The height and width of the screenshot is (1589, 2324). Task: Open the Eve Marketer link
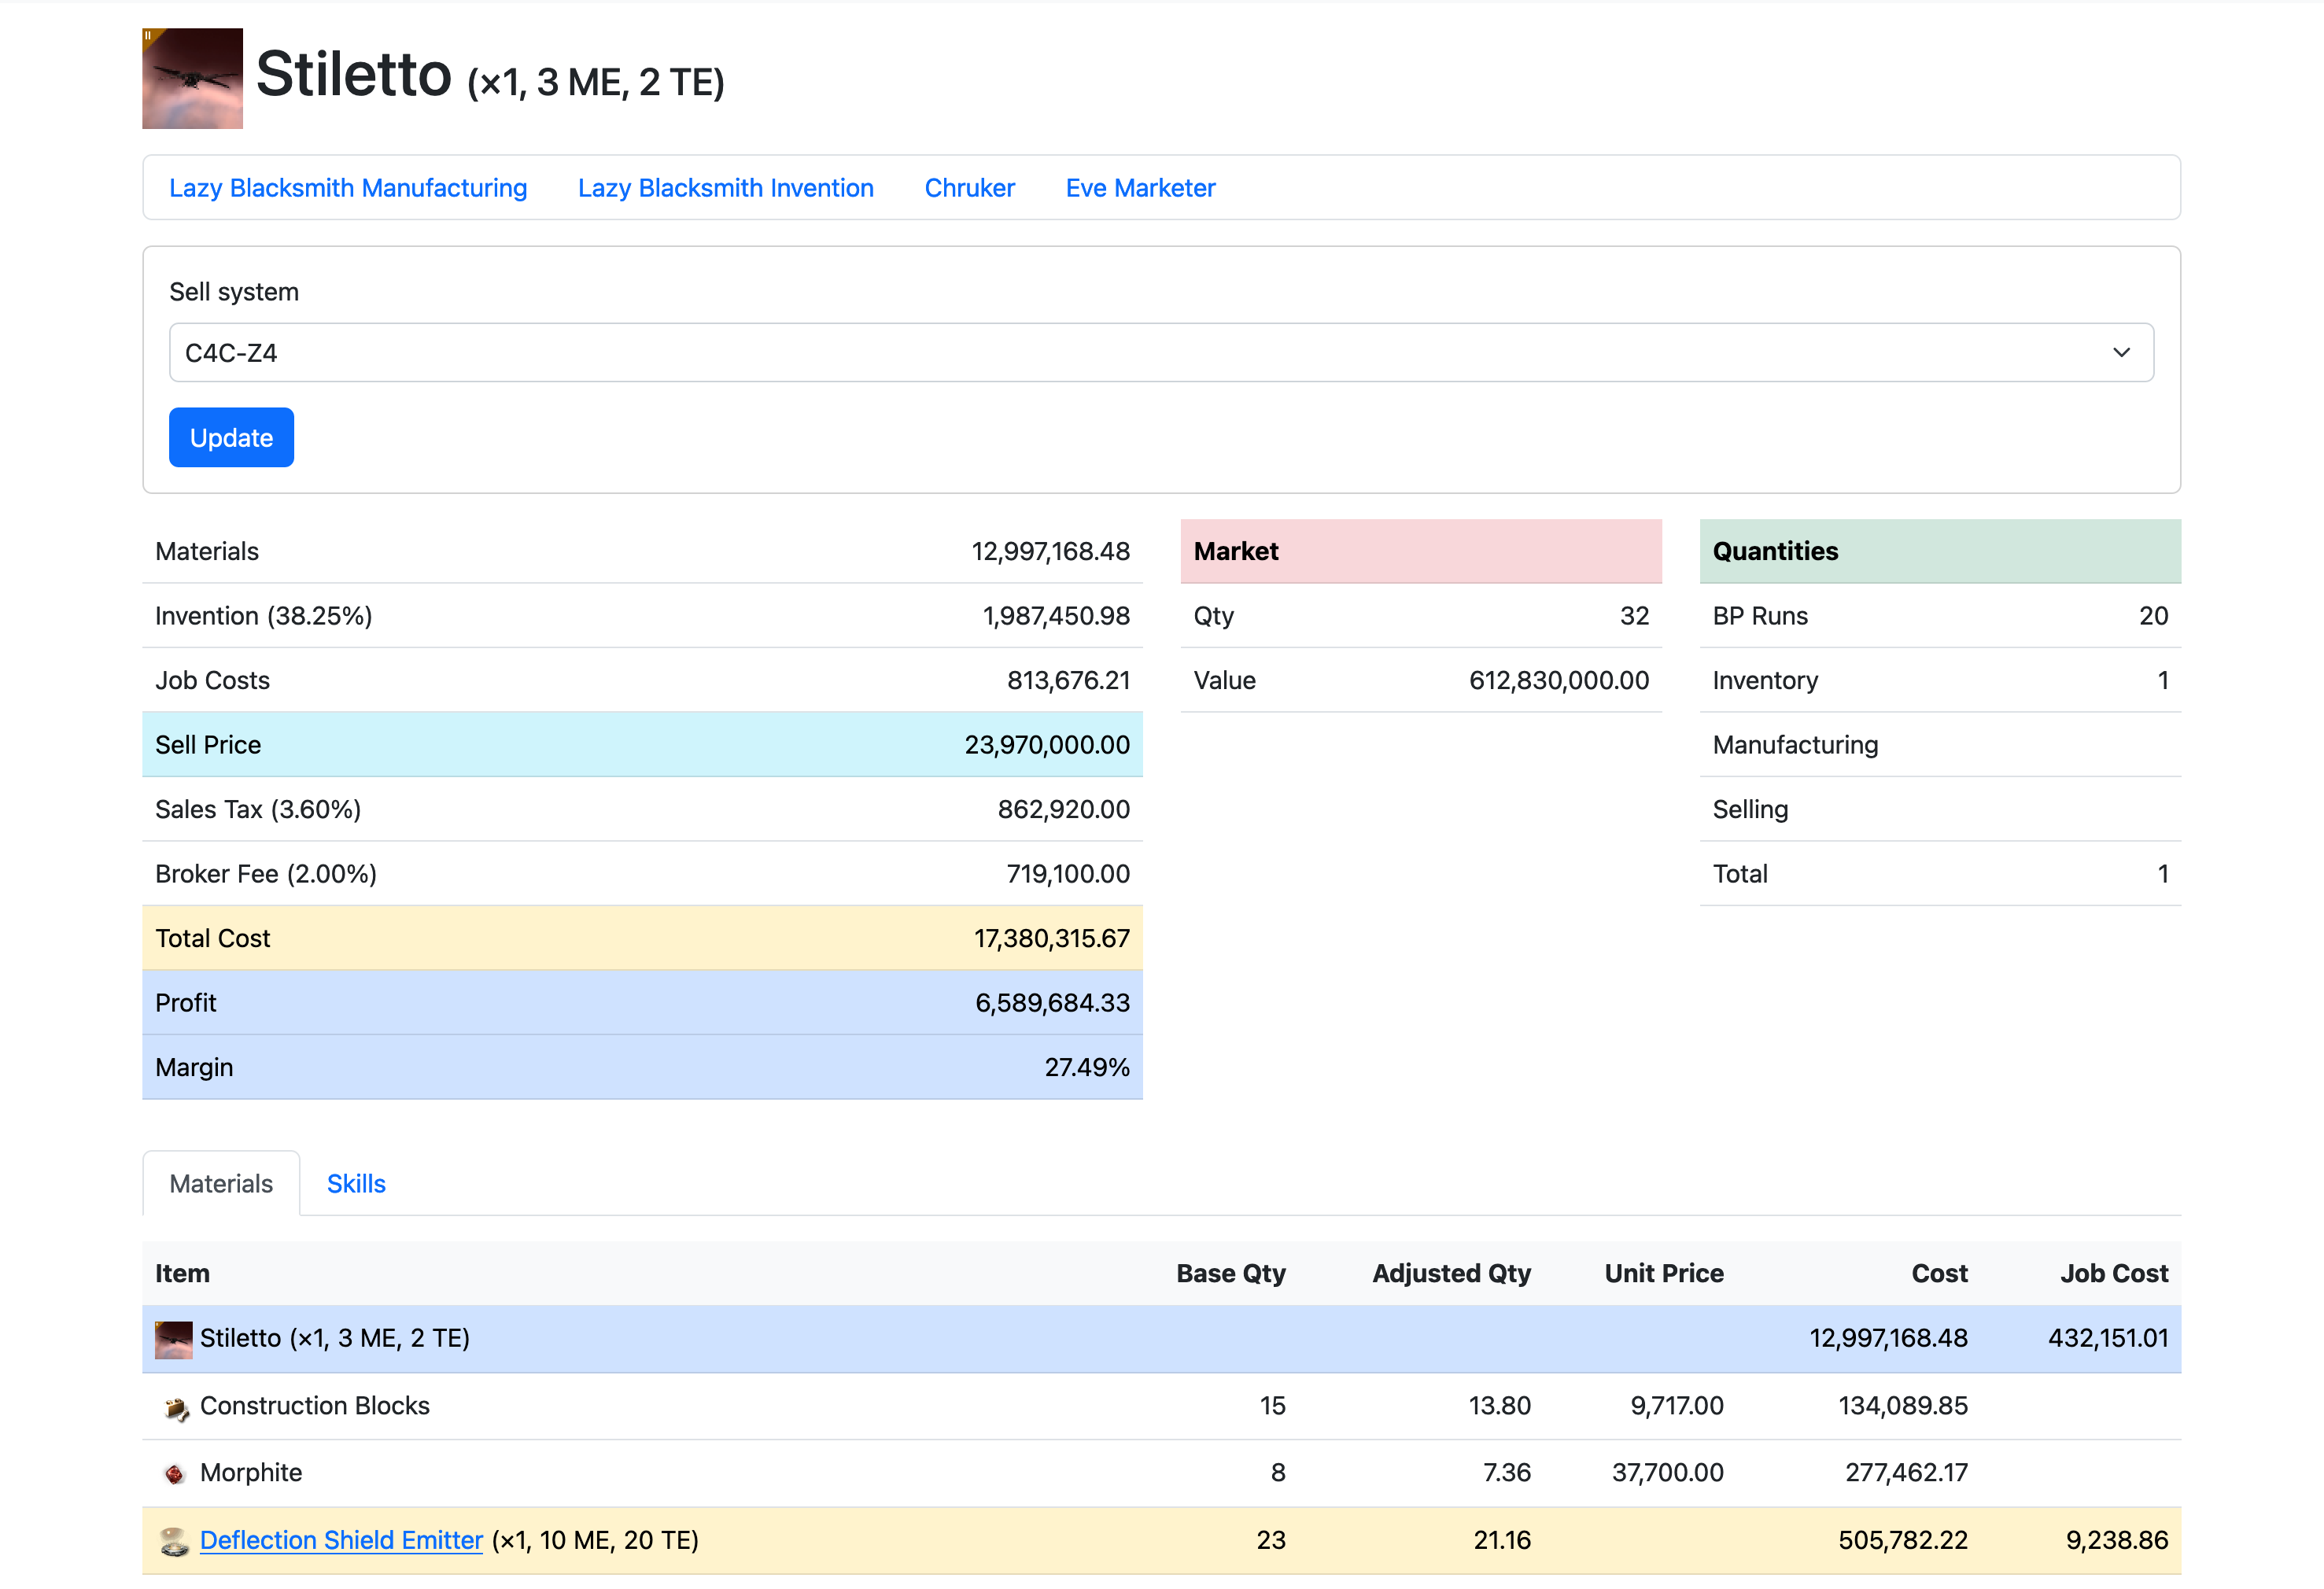(x=1140, y=188)
